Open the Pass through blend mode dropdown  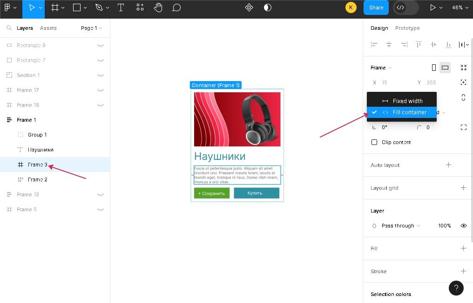tap(400, 226)
